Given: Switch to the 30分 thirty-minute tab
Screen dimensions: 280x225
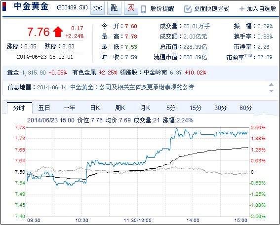Looking at the screenshot, I should [x=221, y=108].
